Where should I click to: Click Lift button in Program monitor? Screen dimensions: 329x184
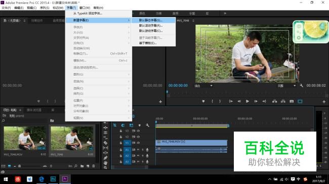pos(274,101)
